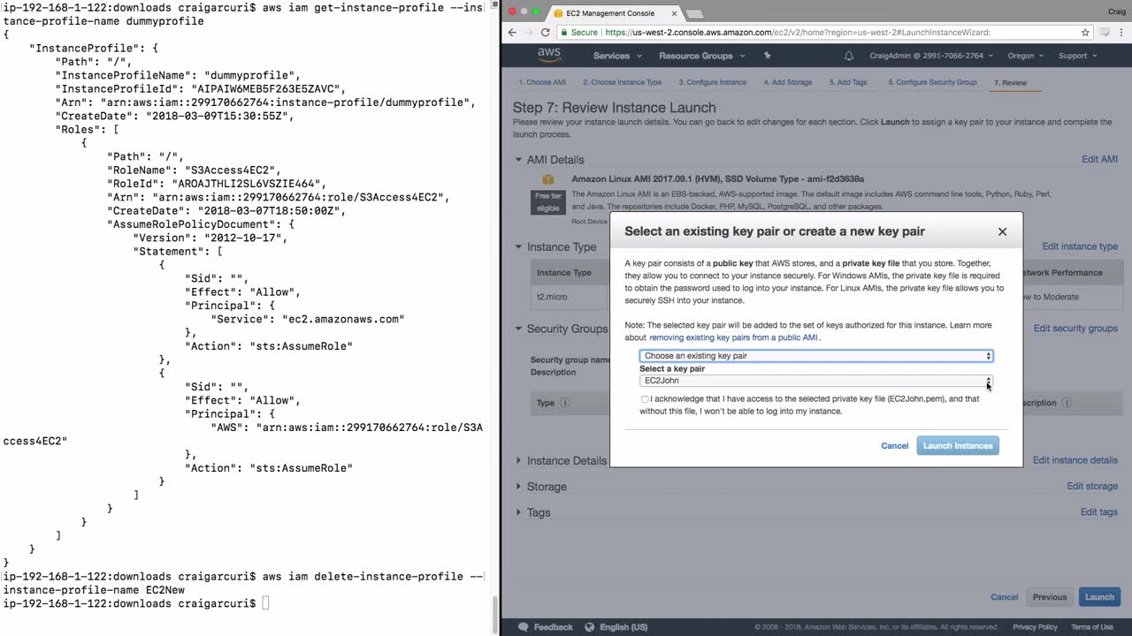This screenshot has width=1132, height=636.
Task: Click the terminal command prompt cursor
Action: pyautogui.click(x=265, y=603)
